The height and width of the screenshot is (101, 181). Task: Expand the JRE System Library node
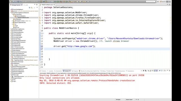[12, 21]
